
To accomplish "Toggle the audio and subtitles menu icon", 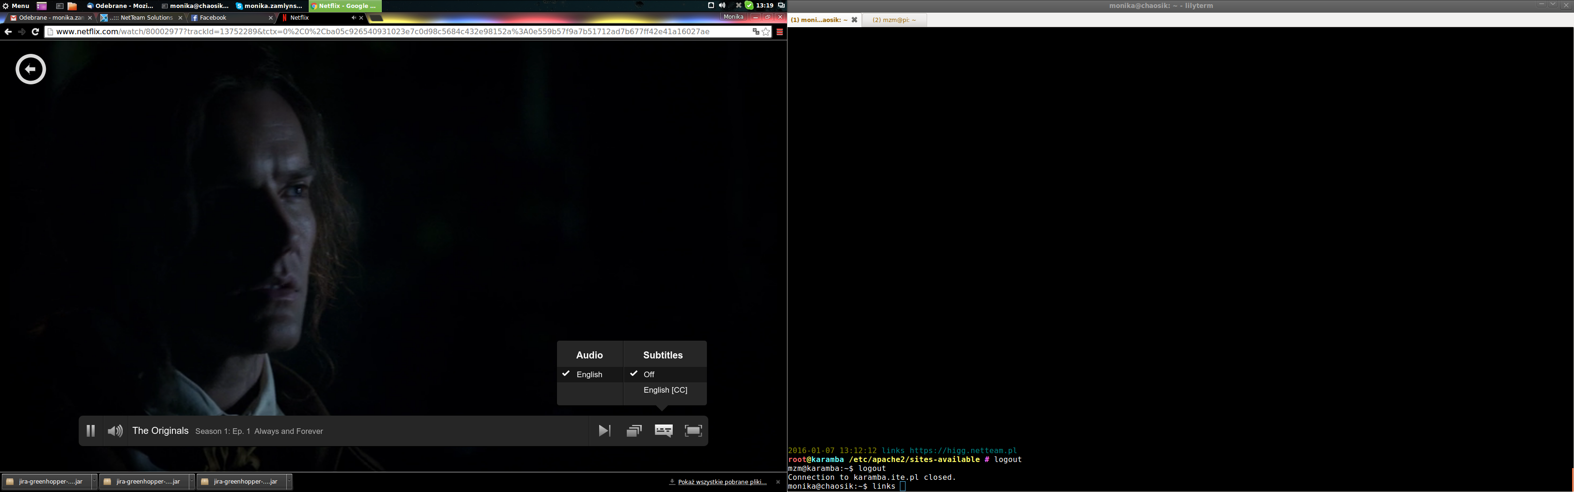I will click(x=664, y=431).
